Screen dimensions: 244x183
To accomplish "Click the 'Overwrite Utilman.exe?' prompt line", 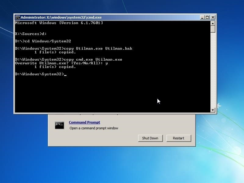I will 62,63.
